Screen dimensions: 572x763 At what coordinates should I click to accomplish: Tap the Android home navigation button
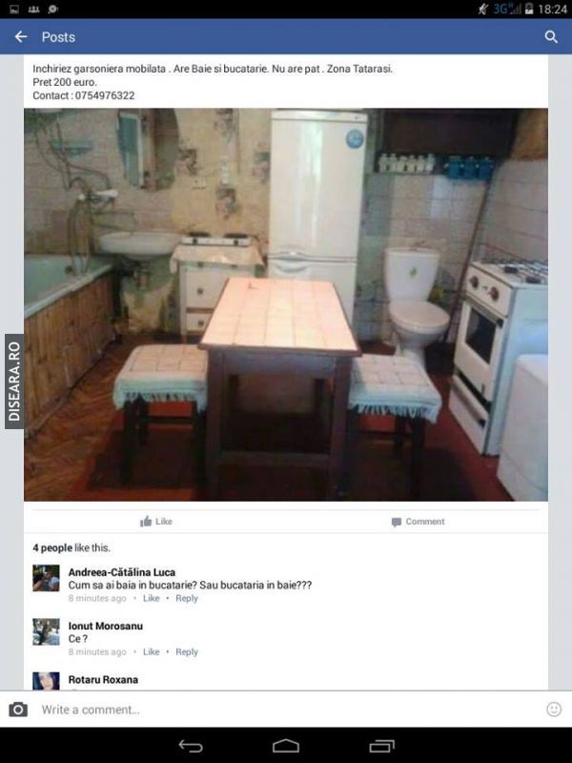point(286,746)
